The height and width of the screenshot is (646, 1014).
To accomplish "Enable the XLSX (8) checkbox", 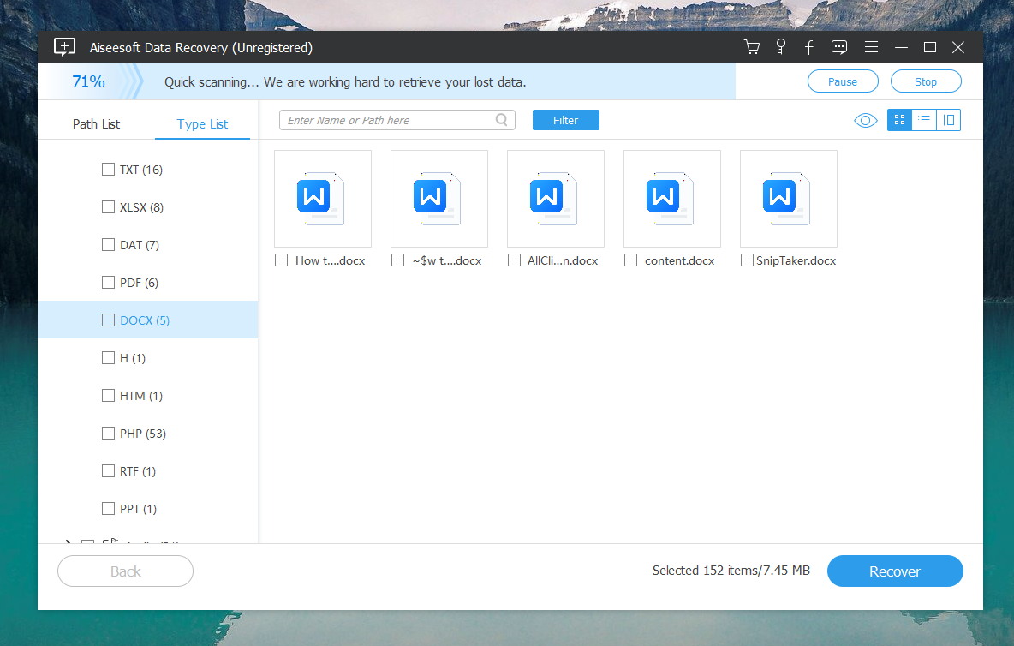I will pos(108,207).
